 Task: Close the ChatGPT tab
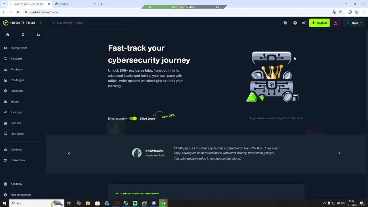pos(95,4)
